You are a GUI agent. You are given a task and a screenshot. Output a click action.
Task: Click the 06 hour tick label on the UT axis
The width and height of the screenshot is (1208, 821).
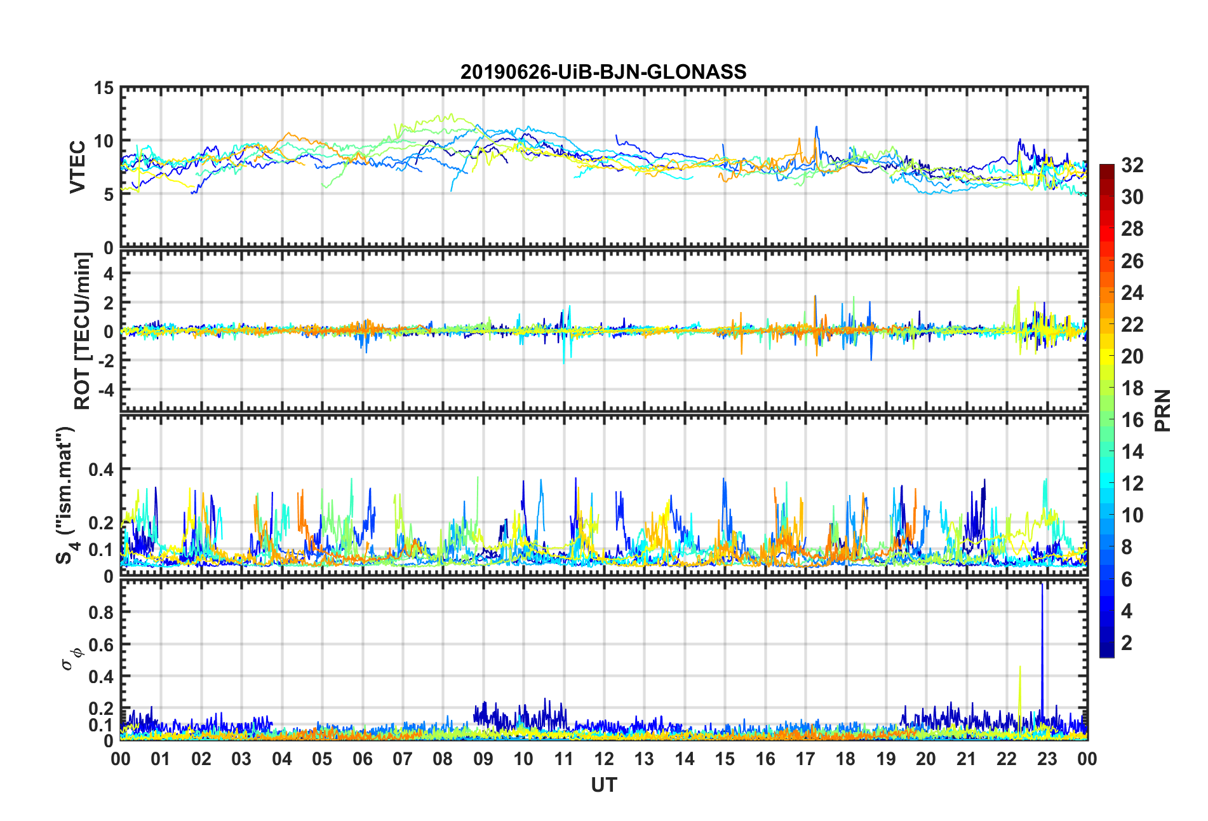coord(363,759)
